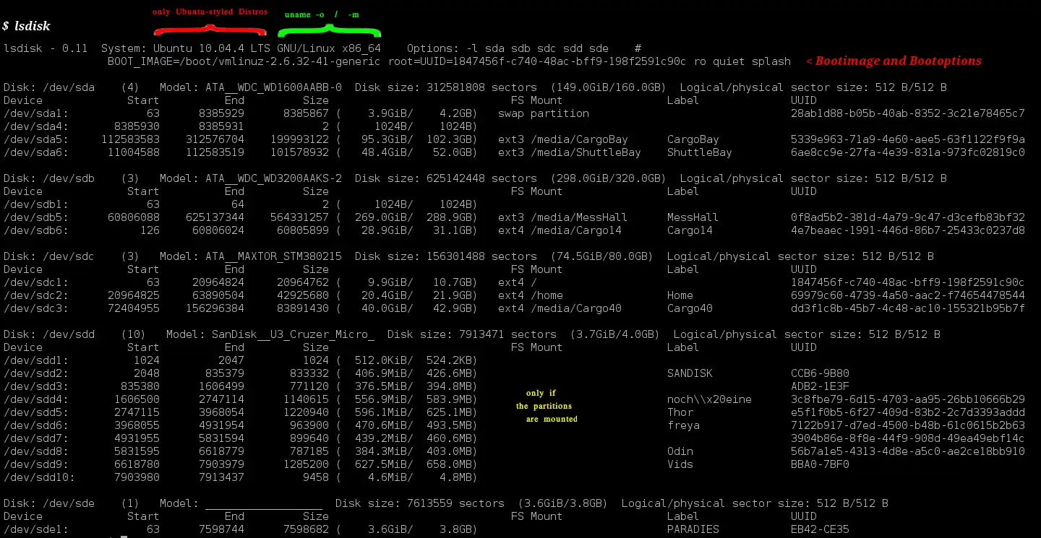Click the 'Disk: /dev/sdb' header
Viewport: 1041px width, 538px height.
tap(49, 178)
